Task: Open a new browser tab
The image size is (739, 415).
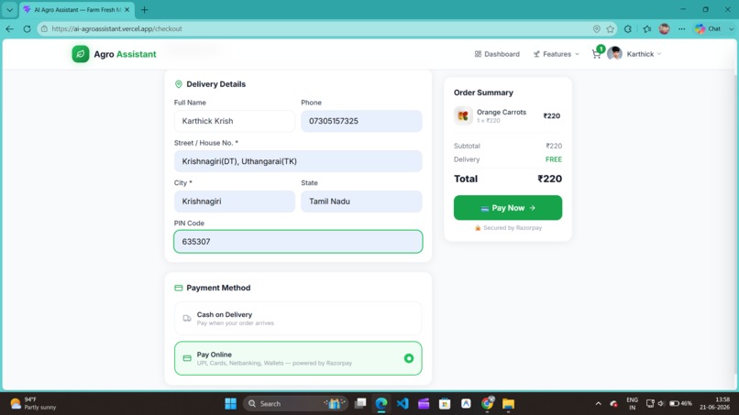Action: 144,9
